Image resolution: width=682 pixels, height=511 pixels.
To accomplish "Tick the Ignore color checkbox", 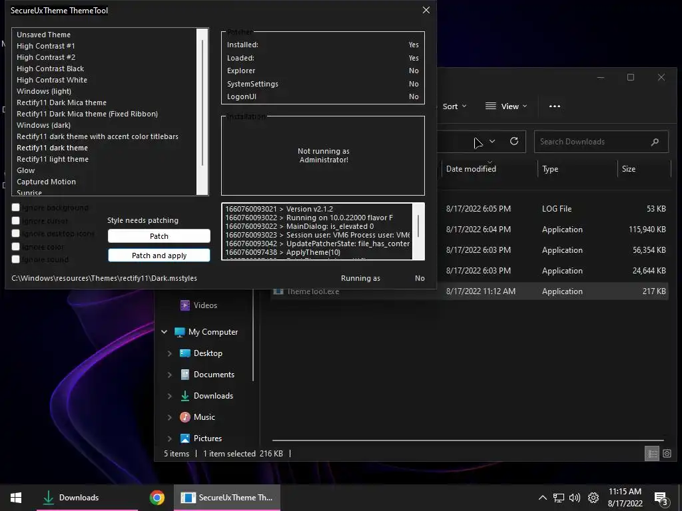I will point(16,247).
